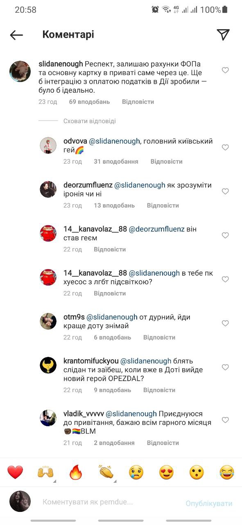Insert the laughing tears emoji
Viewport: 242px width, 525px height.
tap(227, 472)
